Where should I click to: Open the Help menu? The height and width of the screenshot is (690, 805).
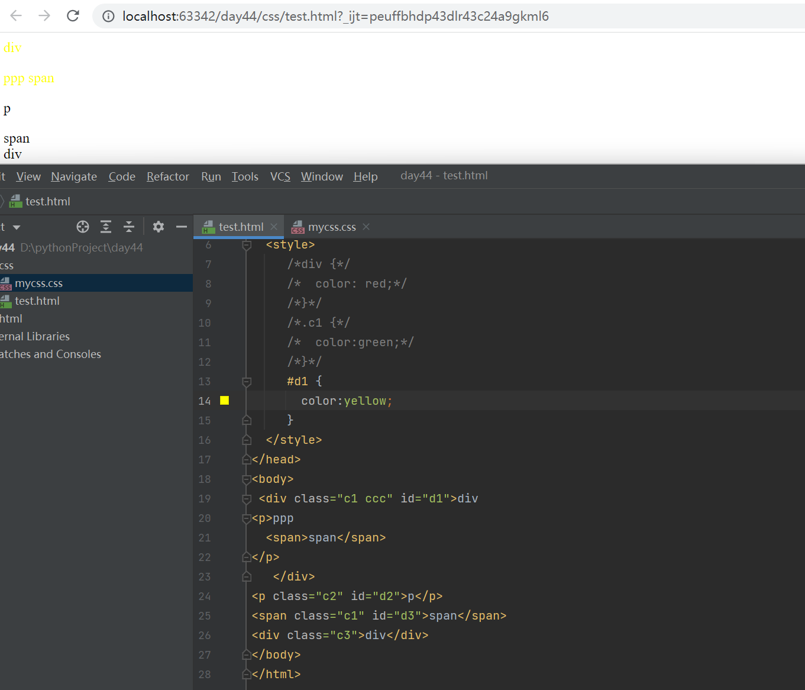[366, 176]
